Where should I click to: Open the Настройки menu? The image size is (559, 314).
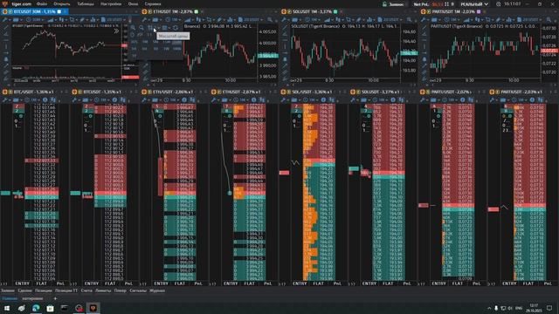click(x=111, y=3)
